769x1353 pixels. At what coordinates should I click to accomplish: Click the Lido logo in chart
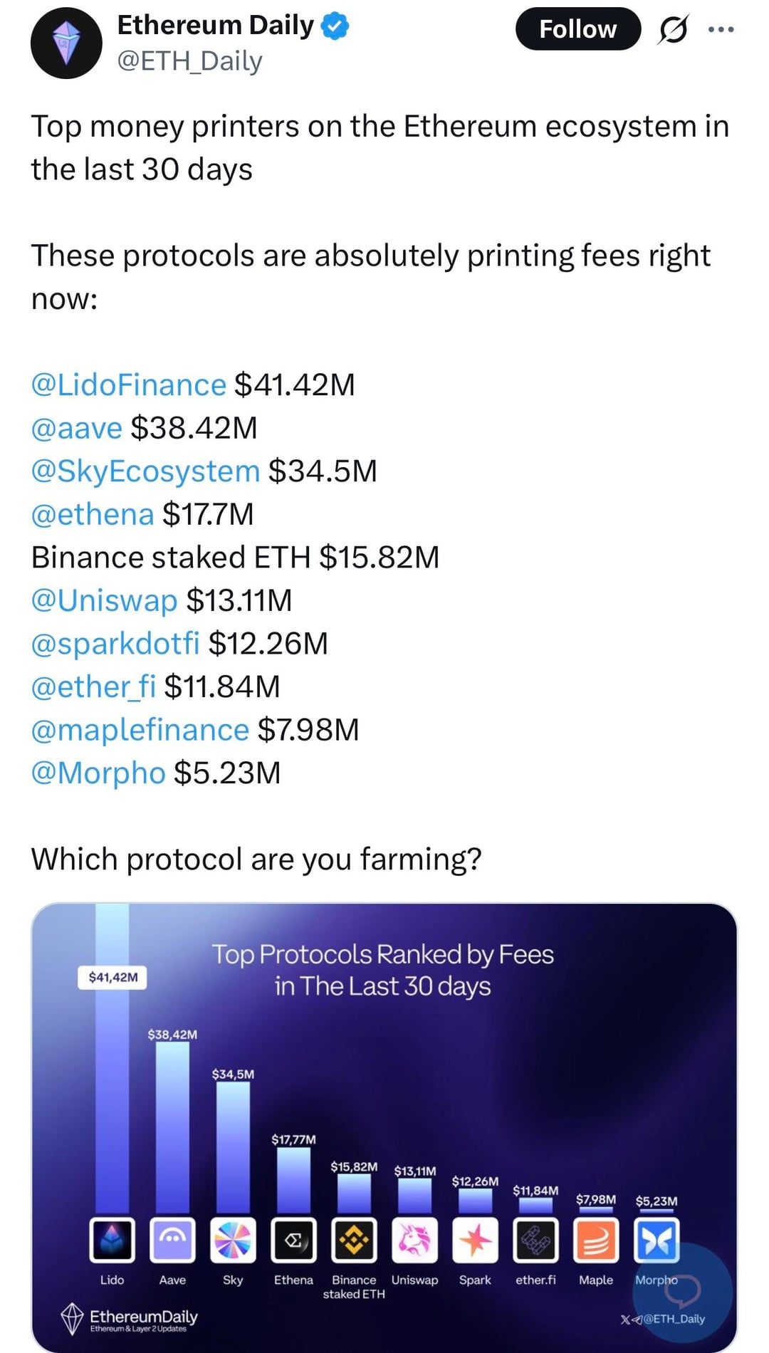tap(112, 1240)
